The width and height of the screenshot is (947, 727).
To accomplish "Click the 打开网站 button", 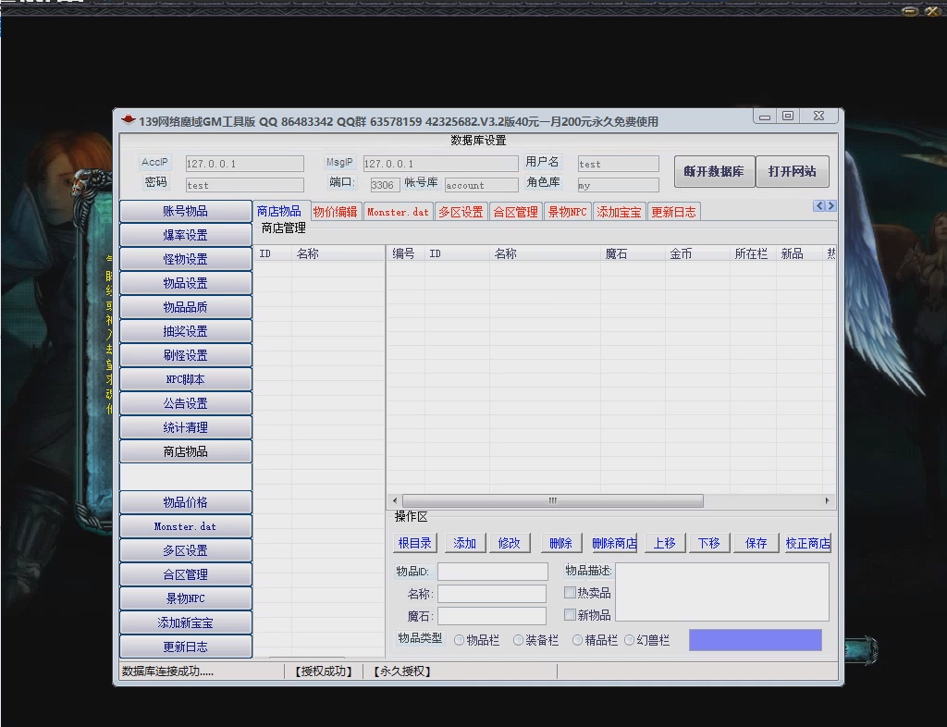I will pyautogui.click(x=792, y=171).
